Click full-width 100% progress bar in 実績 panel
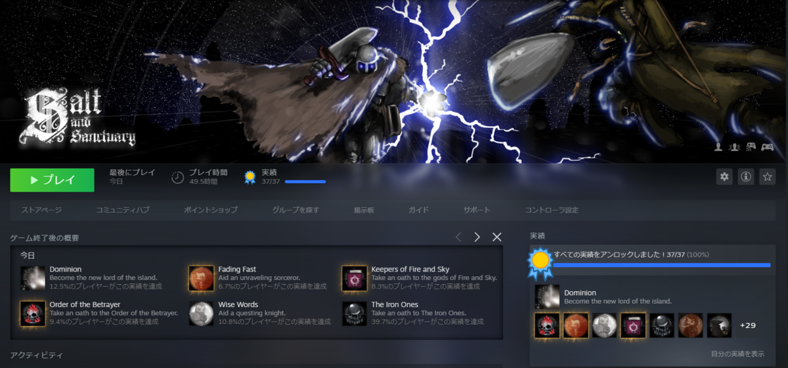788x368 pixels. point(662,265)
